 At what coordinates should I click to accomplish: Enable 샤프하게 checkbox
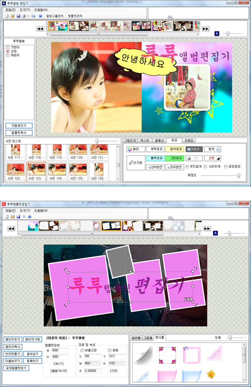pos(205,166)
